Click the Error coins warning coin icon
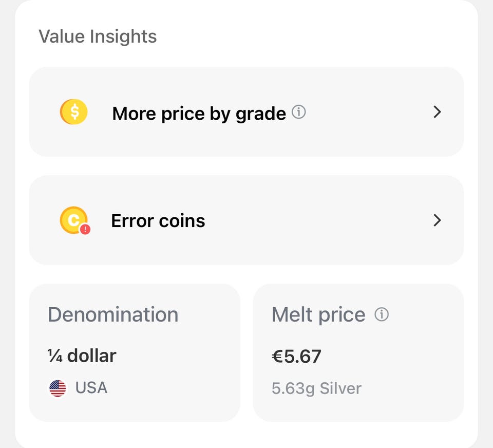 click(x=74, y=220)
